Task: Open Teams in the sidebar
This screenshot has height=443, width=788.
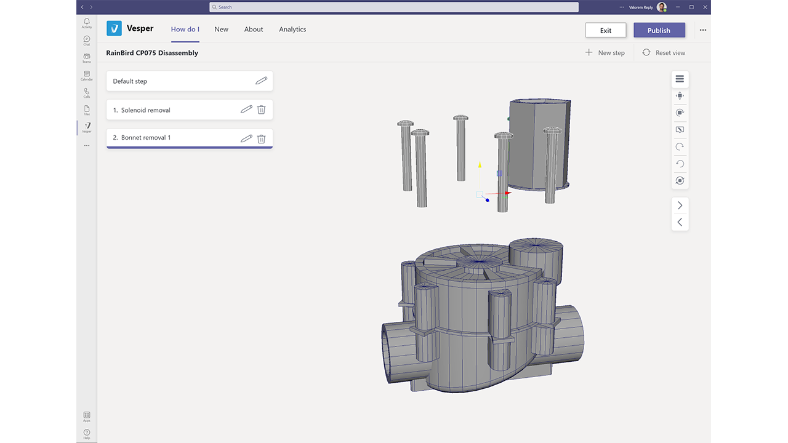Action: (87, 58)
